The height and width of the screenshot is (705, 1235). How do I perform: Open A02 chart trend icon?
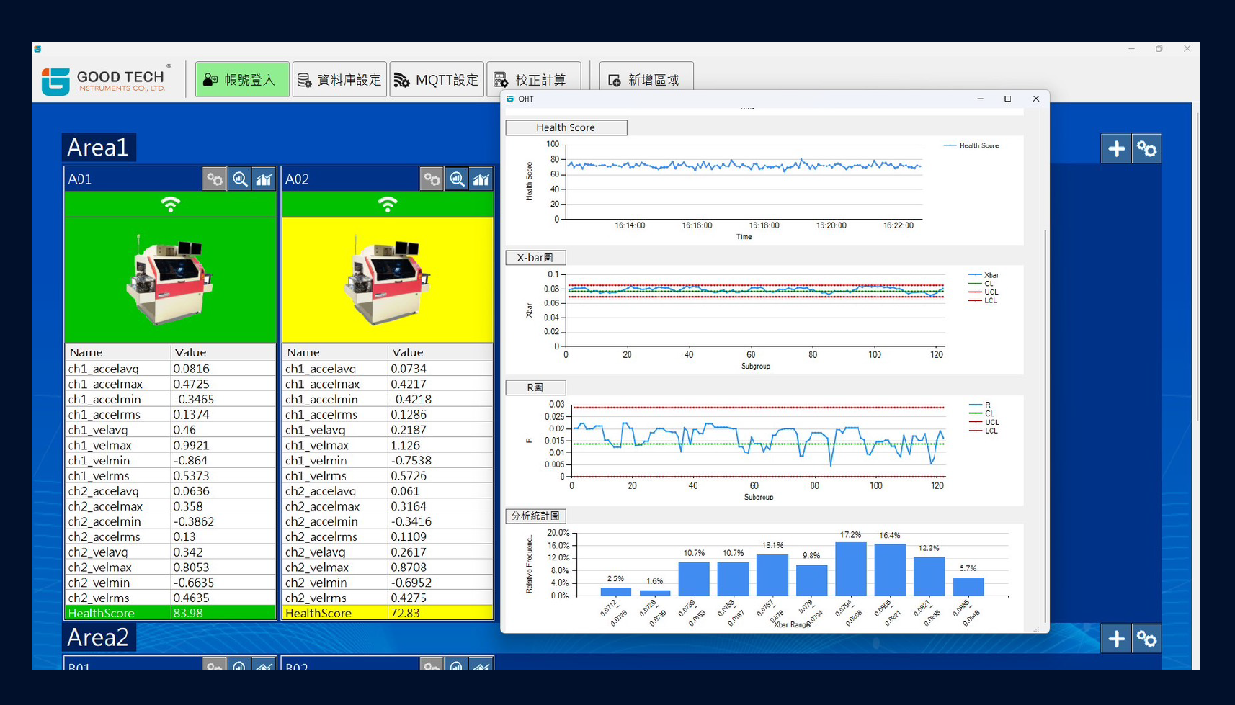[x=481, y=179]
